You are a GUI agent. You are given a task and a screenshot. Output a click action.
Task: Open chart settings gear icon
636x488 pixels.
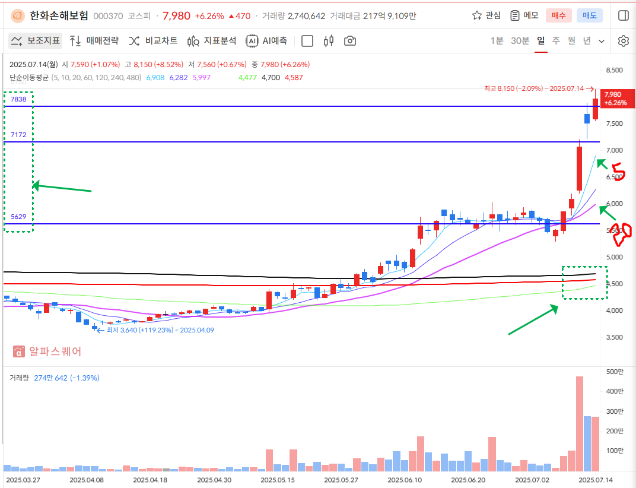click(624, 41)
